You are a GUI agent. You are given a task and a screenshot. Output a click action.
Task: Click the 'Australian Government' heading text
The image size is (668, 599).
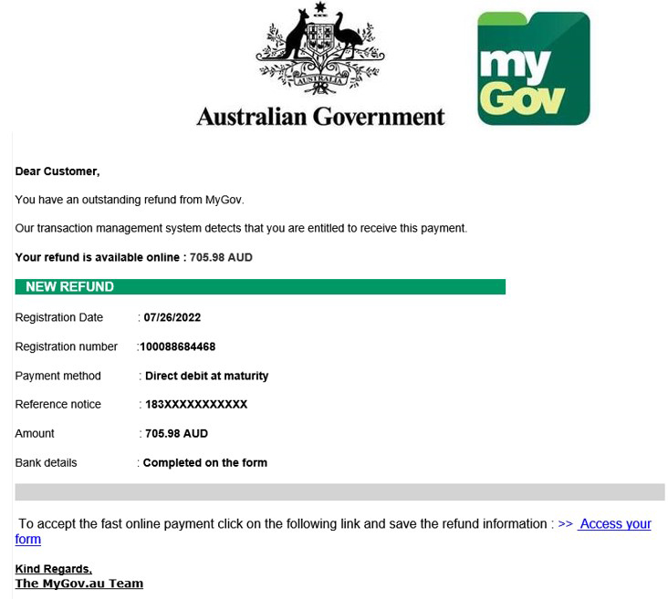pyautogui.click(x=320, y=117)
